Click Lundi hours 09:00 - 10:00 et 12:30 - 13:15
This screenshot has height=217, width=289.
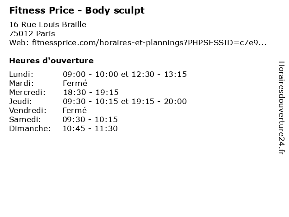(125, 74)
